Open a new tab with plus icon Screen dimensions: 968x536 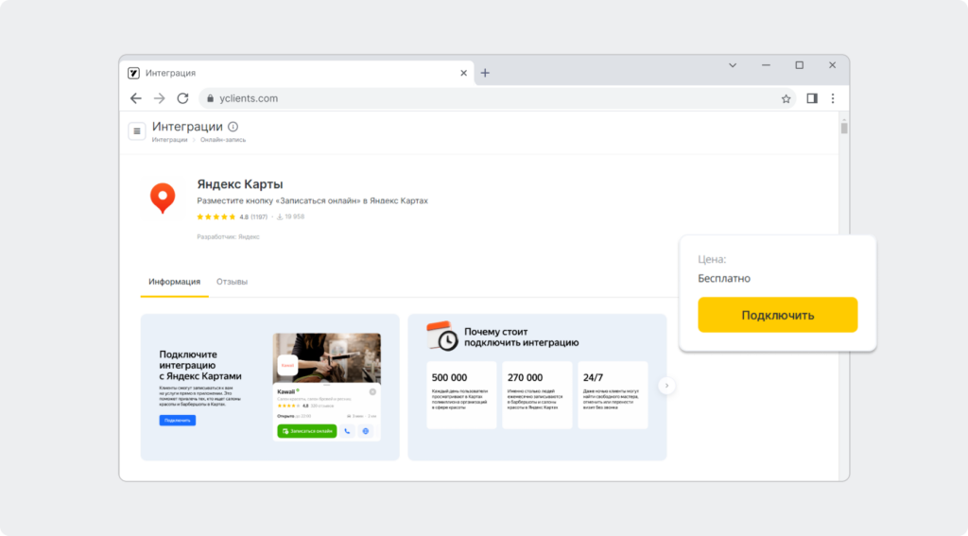point(485,73)
